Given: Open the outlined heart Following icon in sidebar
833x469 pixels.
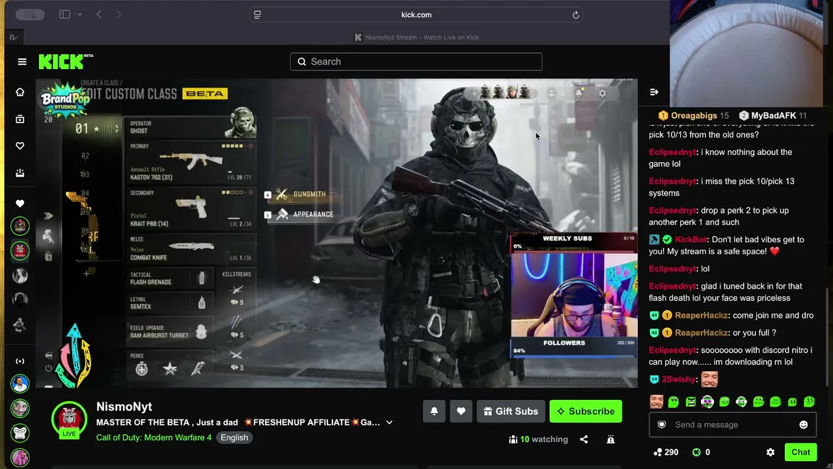Looking at the screenshot, I should click(x=20, y=146).
